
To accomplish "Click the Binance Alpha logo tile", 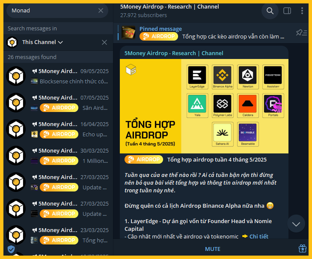I will pyautogui.click(x=223, y=77).
